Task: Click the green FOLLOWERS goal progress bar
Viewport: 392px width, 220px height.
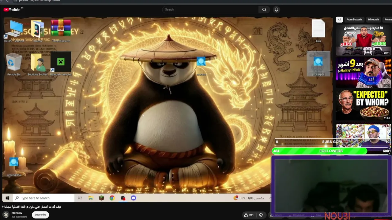Action: pos(331,151)
